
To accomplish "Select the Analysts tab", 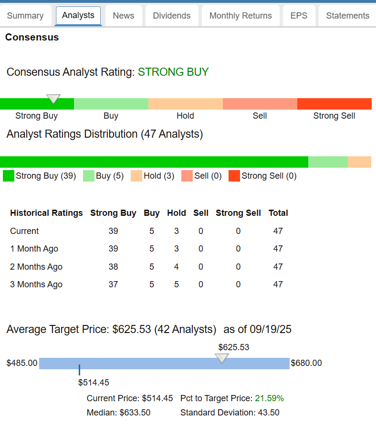I will click(x=78, y=15).
